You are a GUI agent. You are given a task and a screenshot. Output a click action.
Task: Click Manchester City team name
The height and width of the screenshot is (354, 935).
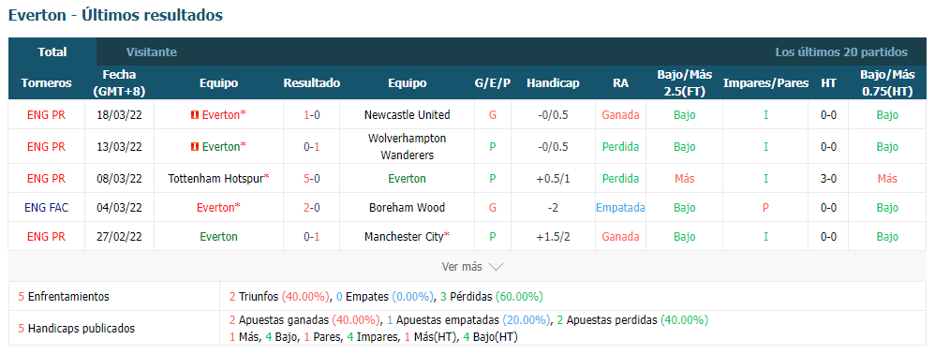point(405,237)
